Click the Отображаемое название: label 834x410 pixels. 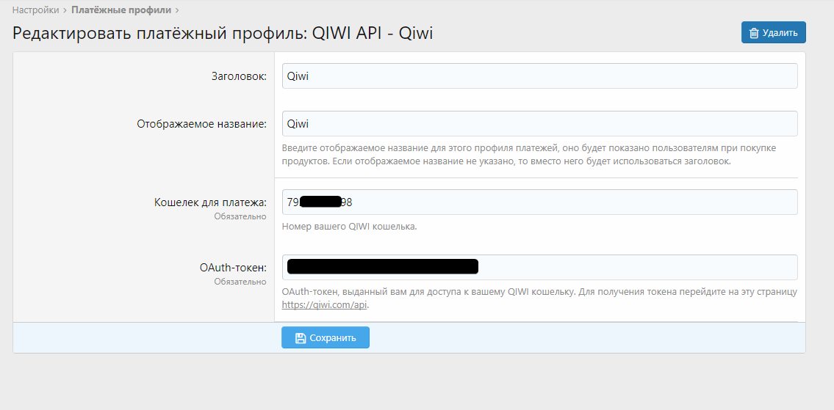click(201, 124)
